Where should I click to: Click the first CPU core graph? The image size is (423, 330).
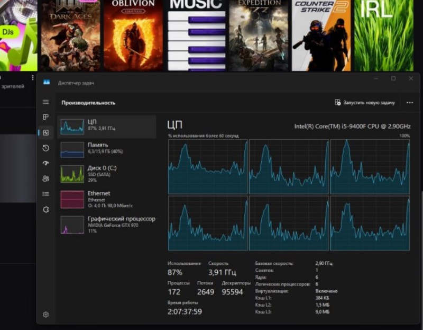(208, 166)
